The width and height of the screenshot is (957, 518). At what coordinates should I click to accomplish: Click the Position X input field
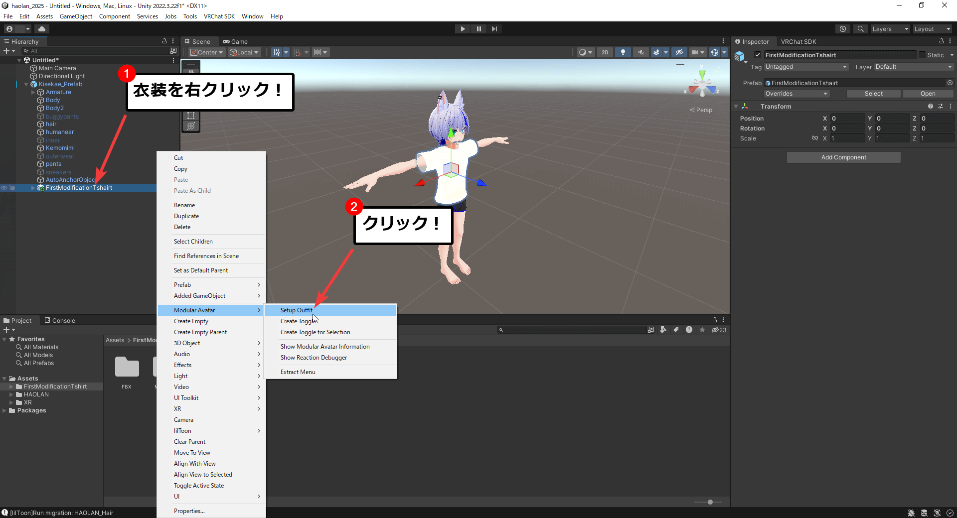click(x=847, y=118)
